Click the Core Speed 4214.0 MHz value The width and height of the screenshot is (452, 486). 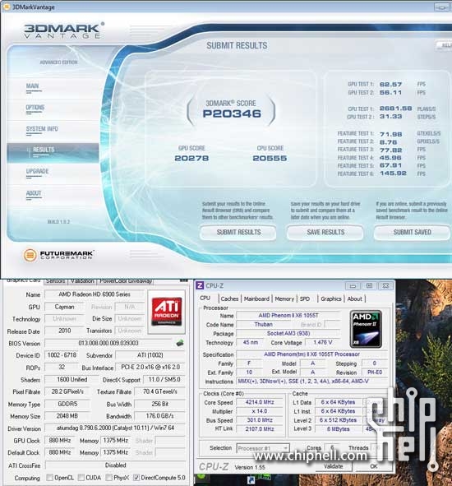pyautogui.click(x=260, y=402)
